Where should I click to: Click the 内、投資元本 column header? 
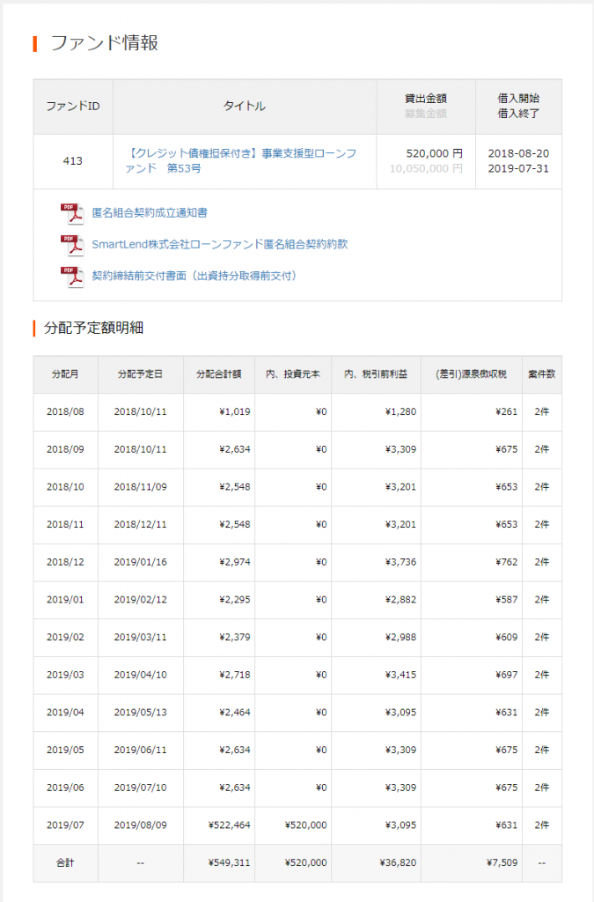(x=293, y=374)
